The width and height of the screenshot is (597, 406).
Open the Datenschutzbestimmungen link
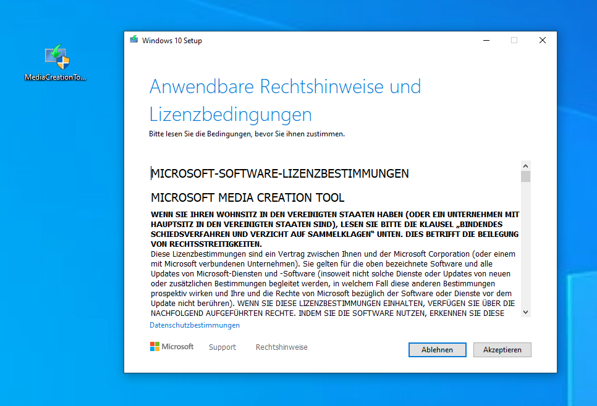195,325
